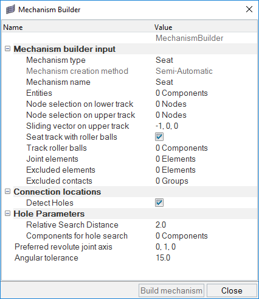
Task: Edit the Mechanism name value field
Action: [205, 82]
